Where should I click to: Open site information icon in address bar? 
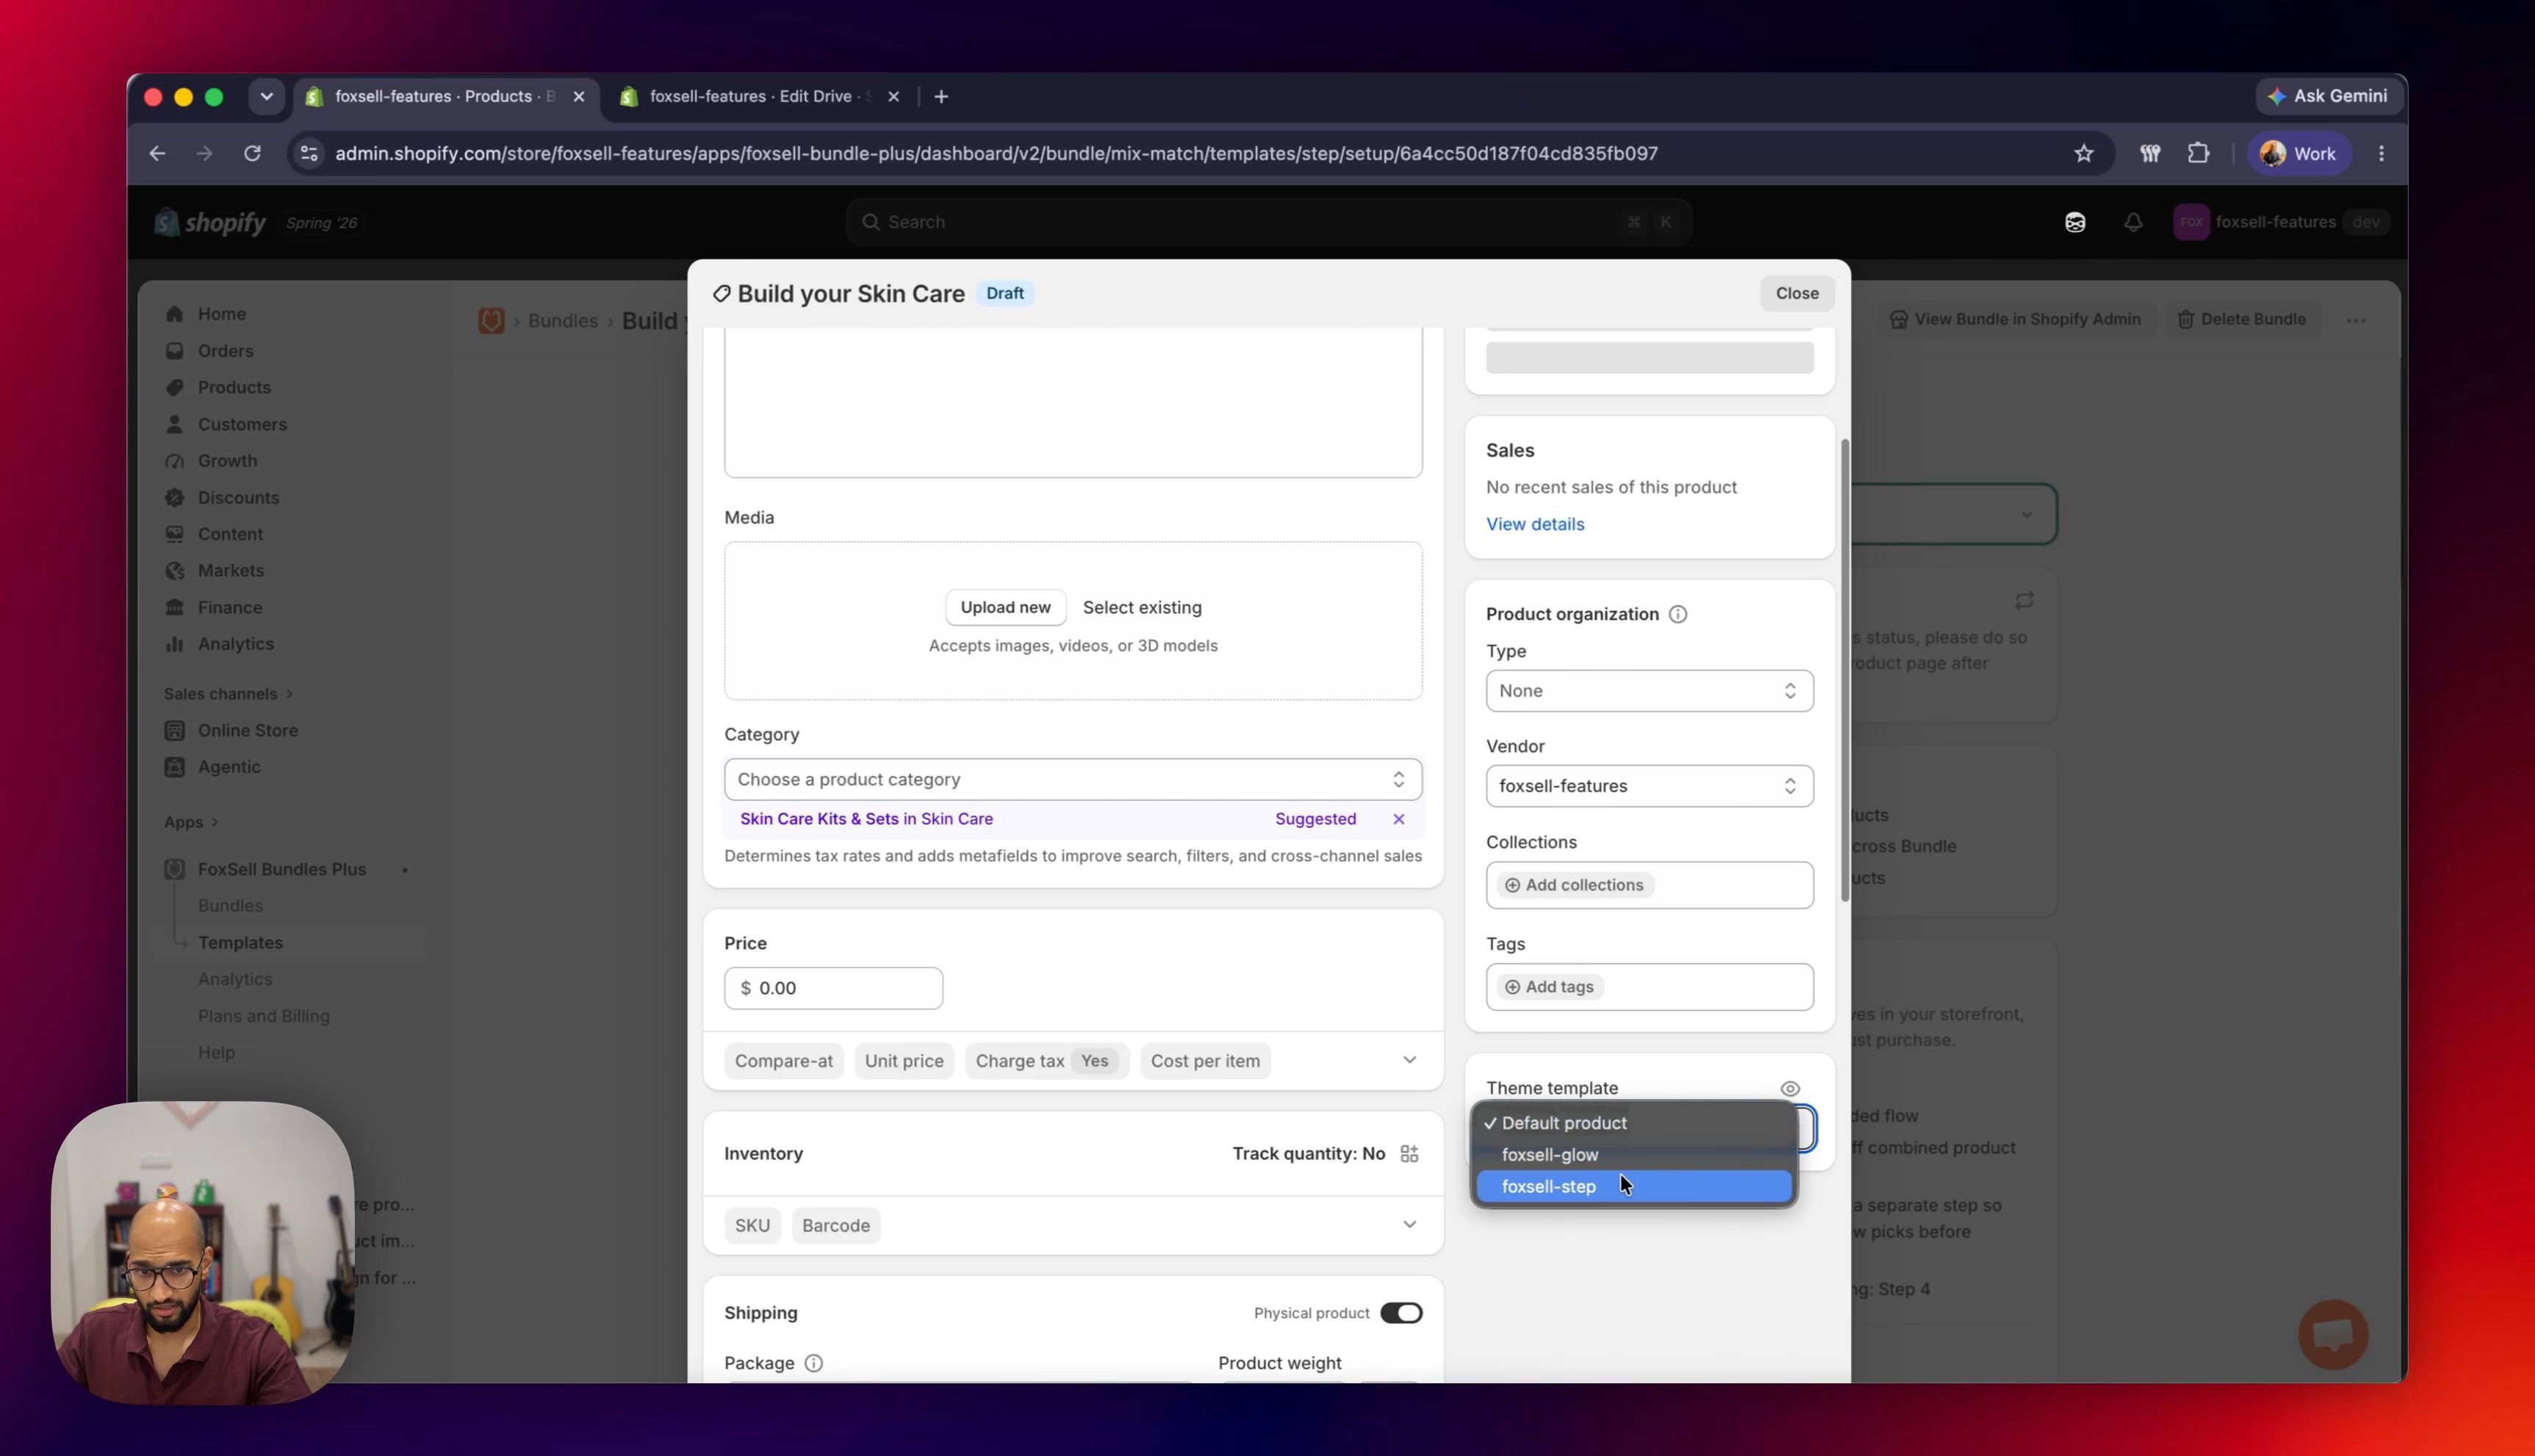pyautogui.click(x=309, y=154)
